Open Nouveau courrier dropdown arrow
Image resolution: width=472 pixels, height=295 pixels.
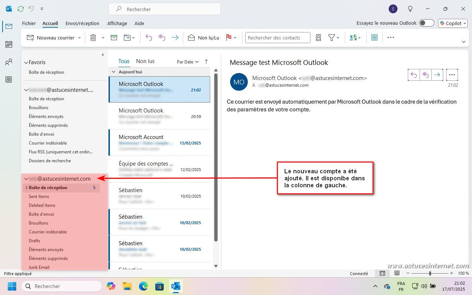pyautogui.click(x=79, y=38)
